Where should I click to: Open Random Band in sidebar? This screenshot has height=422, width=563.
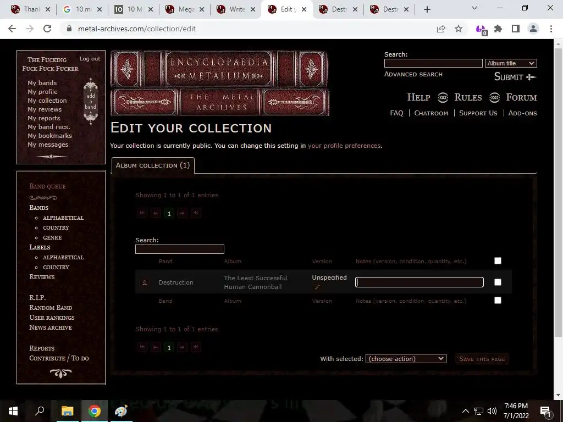point(51,308)
